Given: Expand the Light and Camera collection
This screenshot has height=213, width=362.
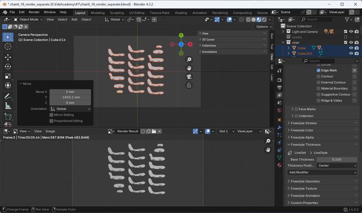Looking at the screenshot, I should 283,32.
